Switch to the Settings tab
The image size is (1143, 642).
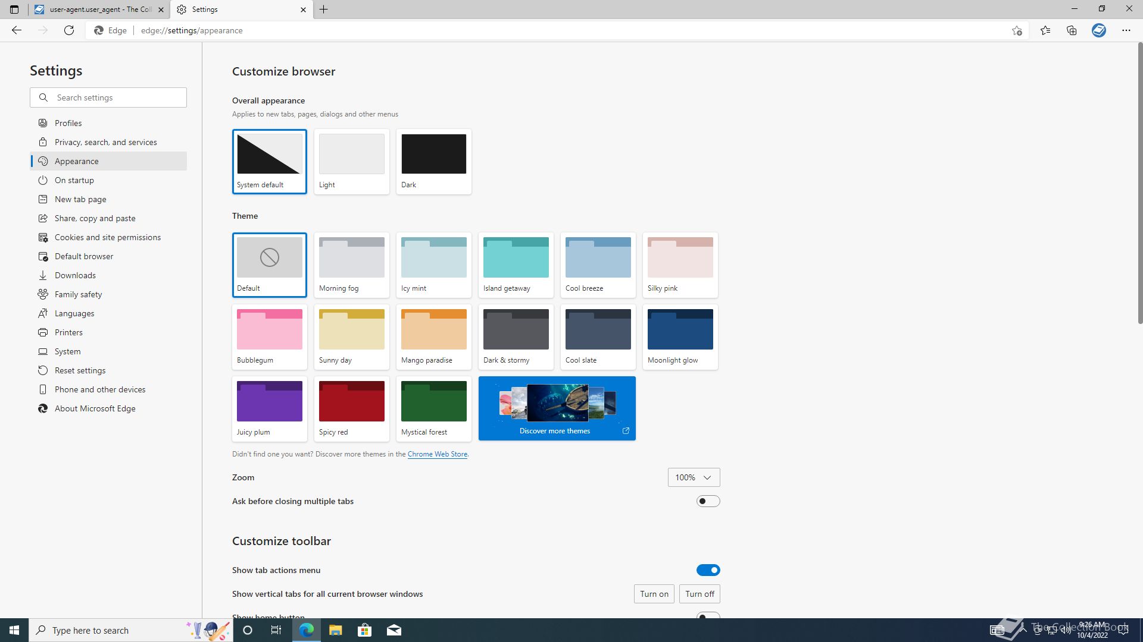pyautogui.click(x=242, y=10)
